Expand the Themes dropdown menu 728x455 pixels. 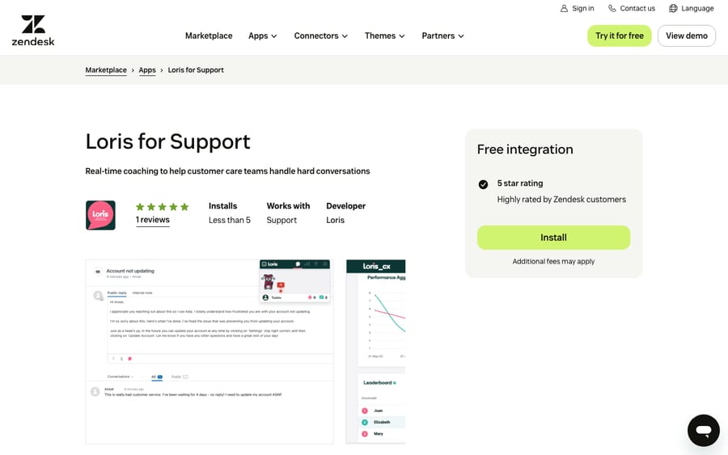(384, 36)
